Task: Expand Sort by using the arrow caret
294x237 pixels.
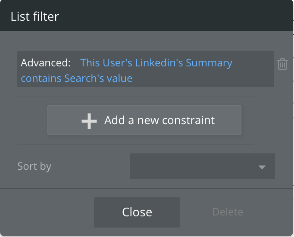Action: point(262,167)
